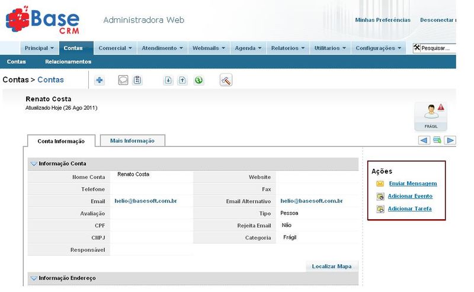Click the Frágil person category badge
The width and height of the screenshot is (474, 292).
[x=431, y=116]
